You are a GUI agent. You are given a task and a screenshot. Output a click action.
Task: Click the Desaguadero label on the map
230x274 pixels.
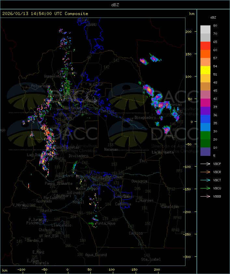pos(145,117)
